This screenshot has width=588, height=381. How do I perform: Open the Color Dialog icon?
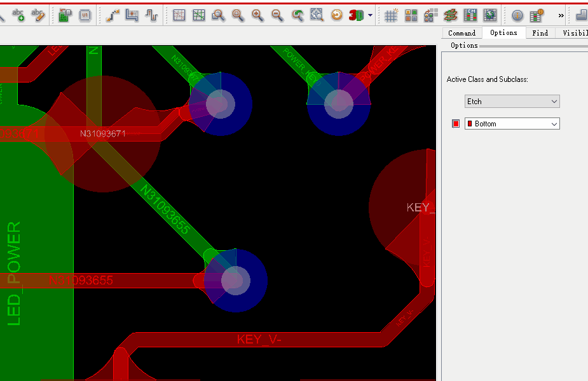tap(410, 15)
